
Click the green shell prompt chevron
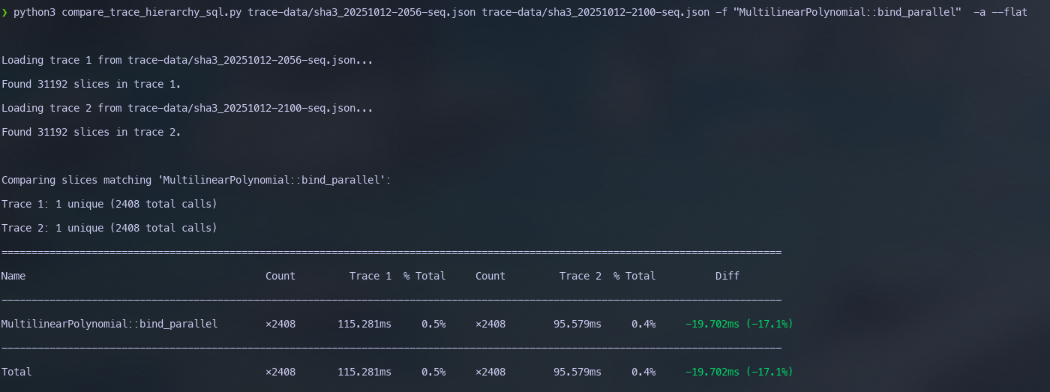tap(4, 12)
